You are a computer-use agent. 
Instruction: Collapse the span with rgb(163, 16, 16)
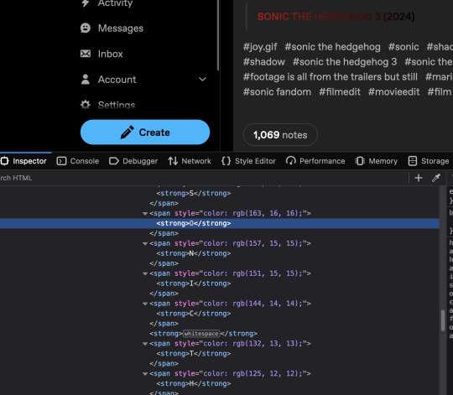point(145,213)
